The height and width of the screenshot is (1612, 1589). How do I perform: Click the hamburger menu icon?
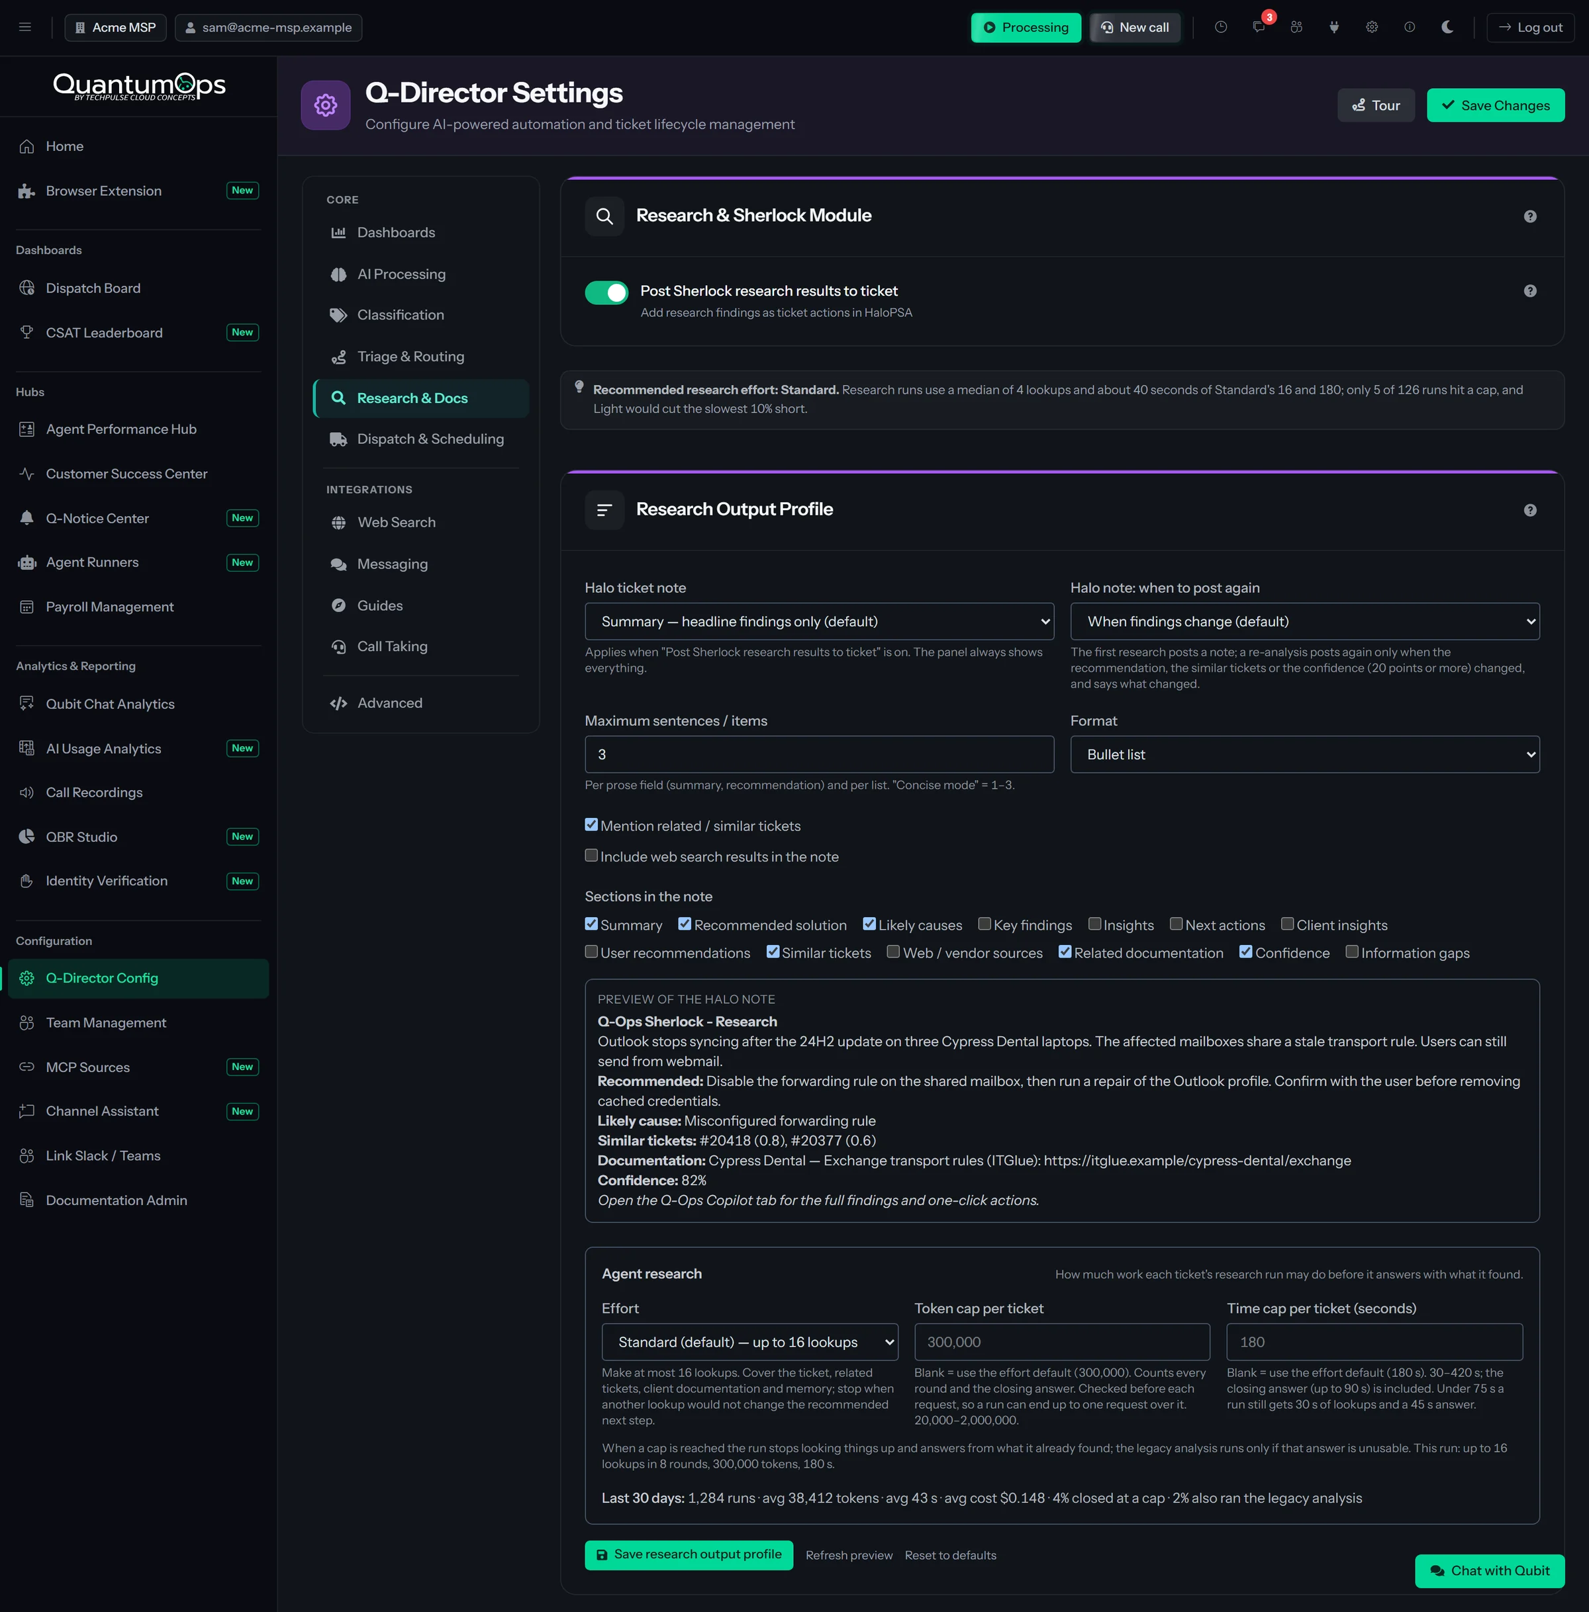click(25, 28)
